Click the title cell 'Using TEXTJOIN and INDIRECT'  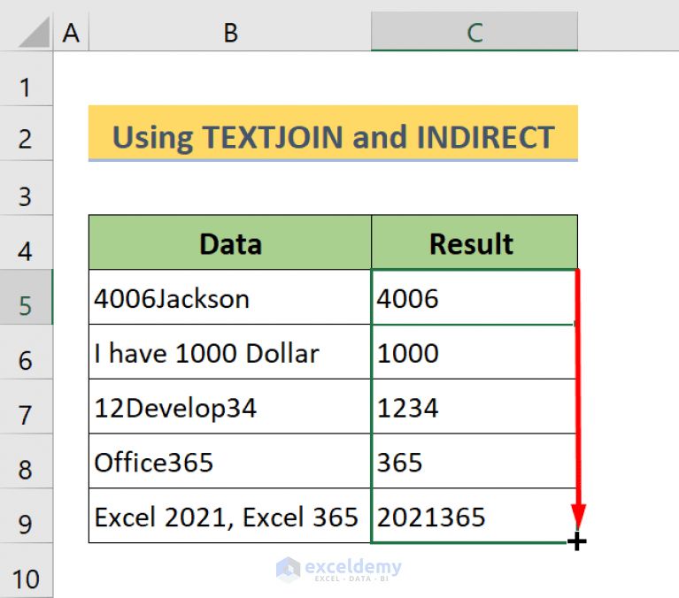[x=333, y=134]
